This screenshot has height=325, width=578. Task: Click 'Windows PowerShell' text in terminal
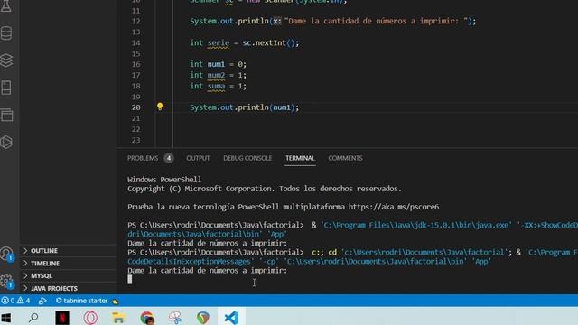[x=164, y=180]
